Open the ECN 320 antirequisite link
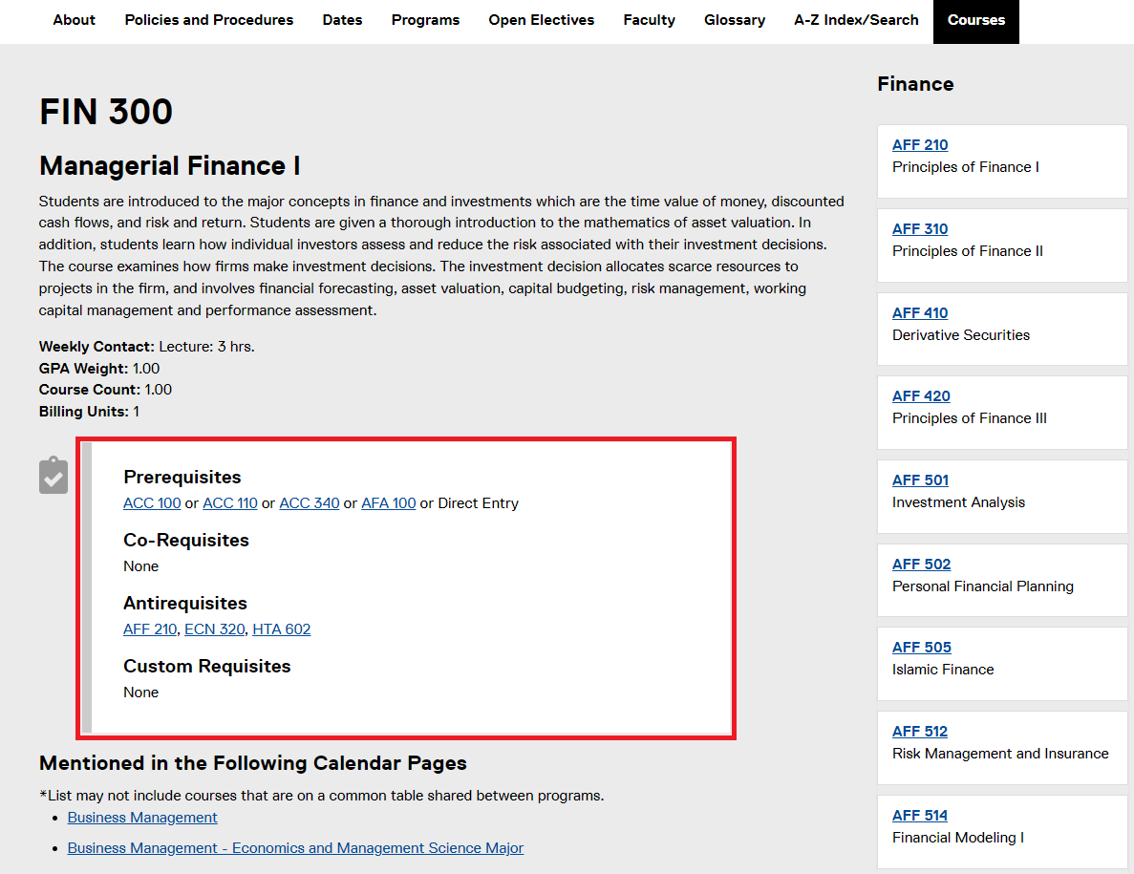 (214, 629)
